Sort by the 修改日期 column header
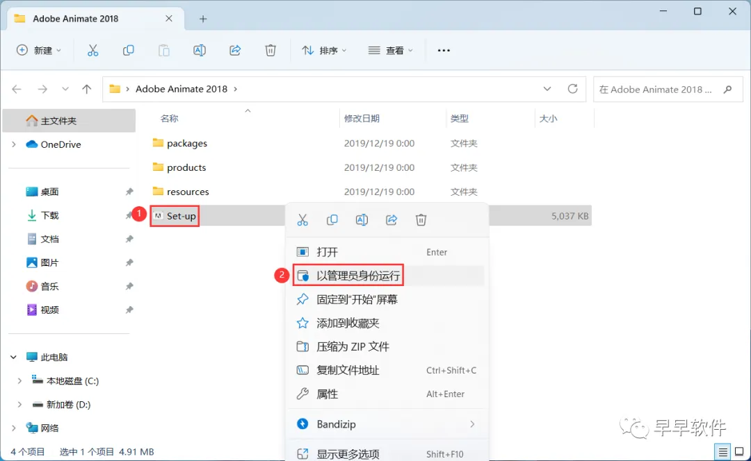Screen dimensions: 751x461 362,118
